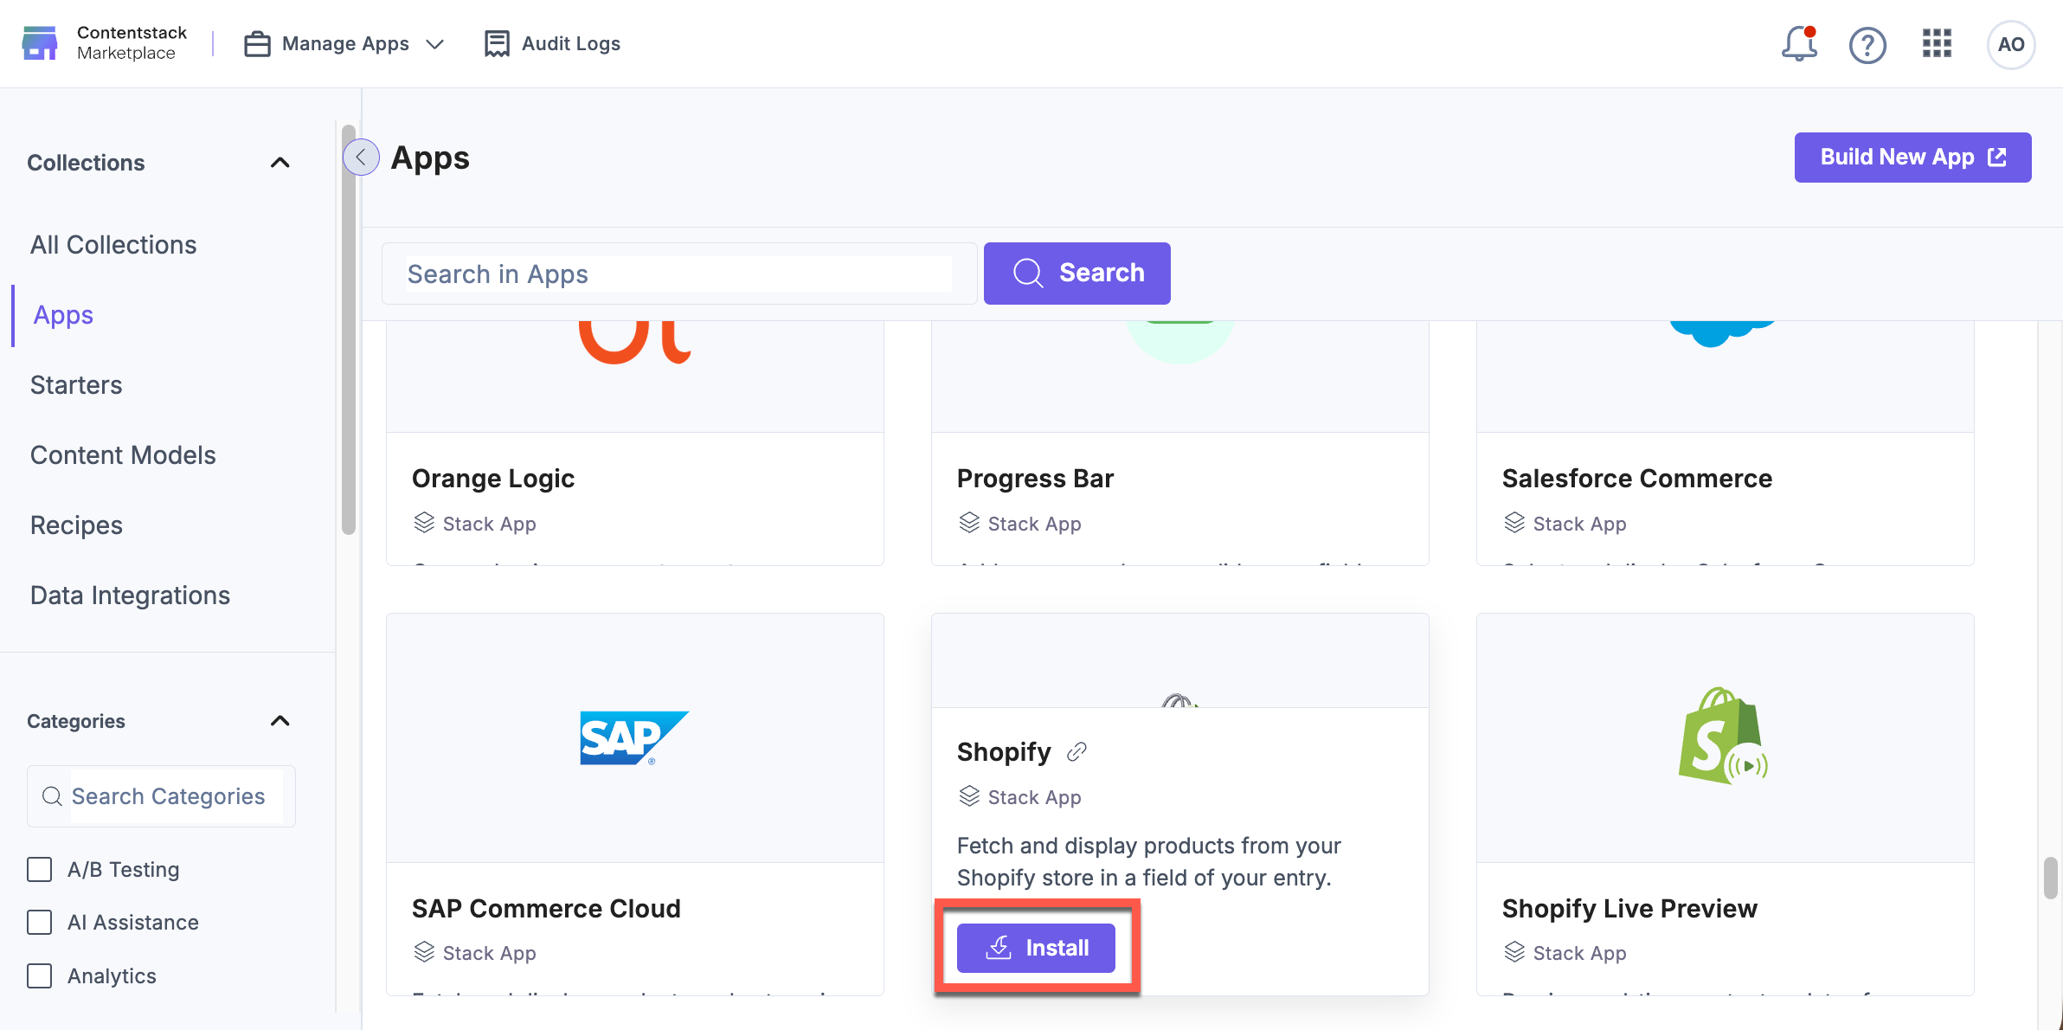
Task: Open SAP Commerce Cloud app title
Action: [x=546, y=909]
